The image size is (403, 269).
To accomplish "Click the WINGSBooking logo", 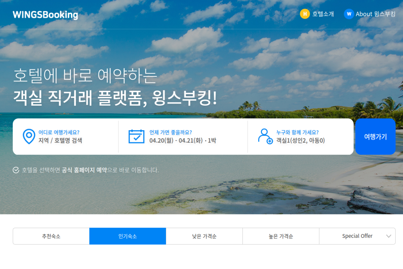I will pyautogui.click(x=45, y=15).
